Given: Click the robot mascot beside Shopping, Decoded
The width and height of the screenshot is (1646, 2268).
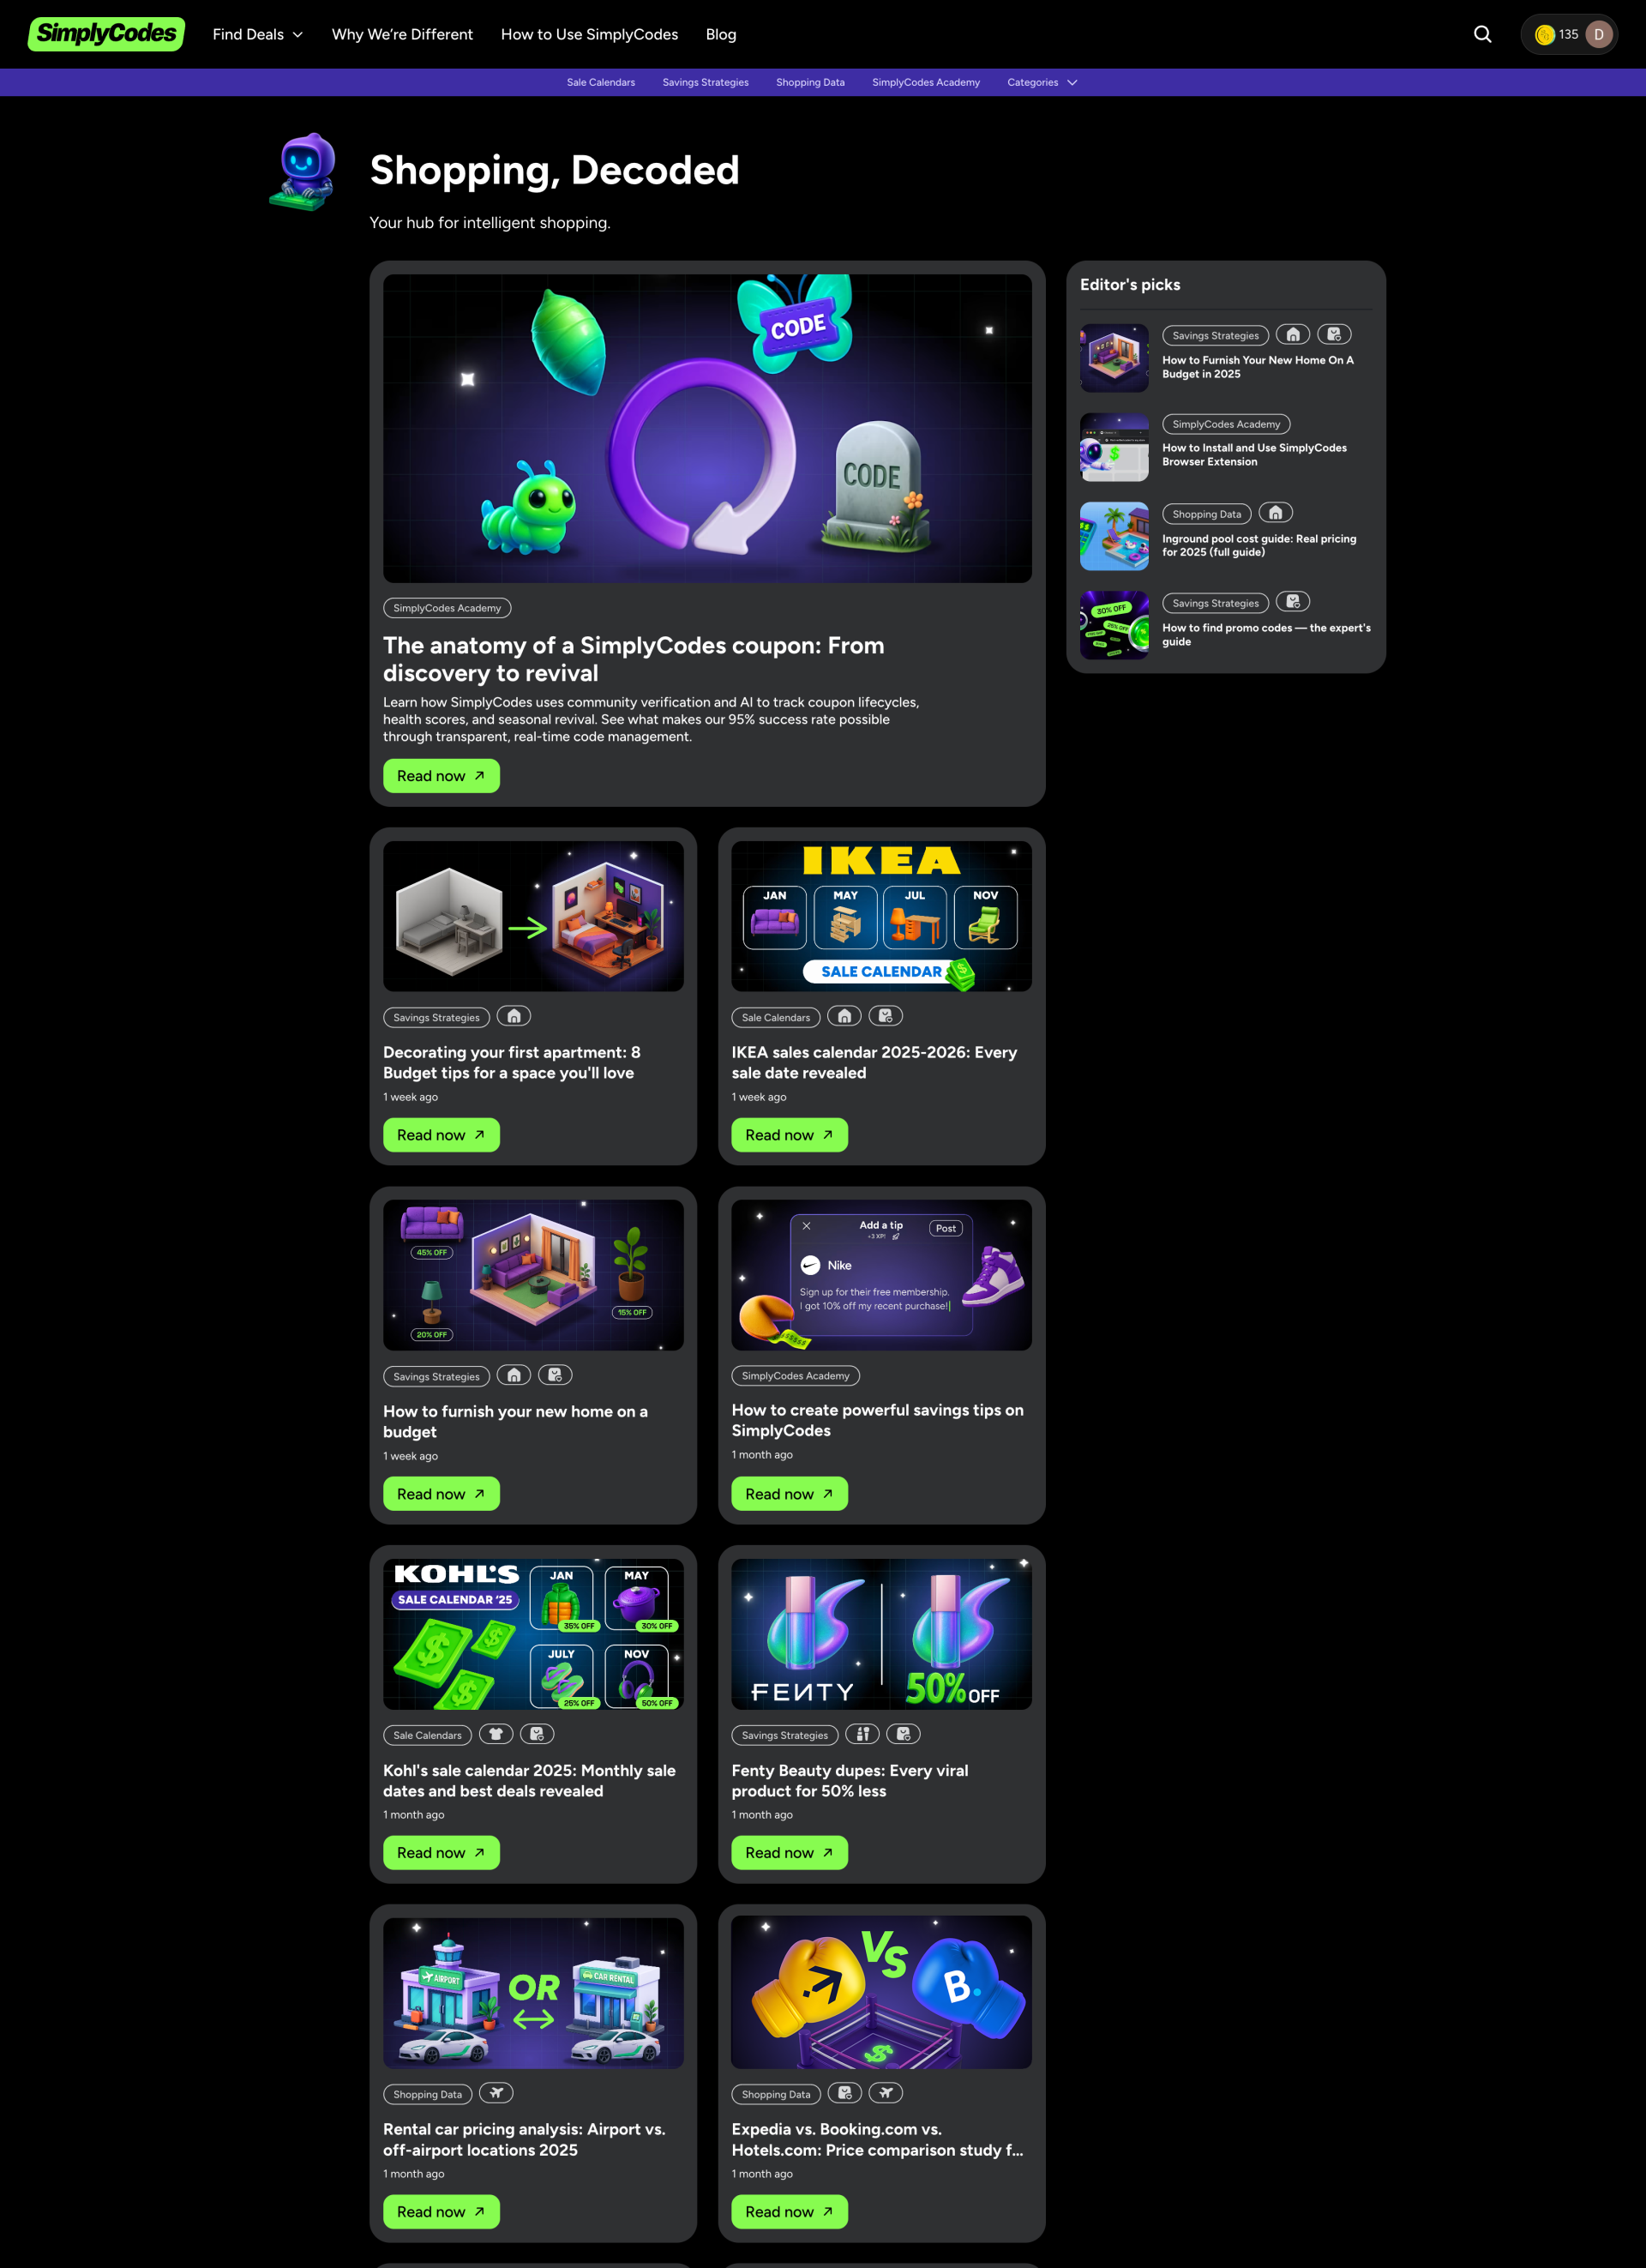Looking at the screenshot, I should (304, 172).
